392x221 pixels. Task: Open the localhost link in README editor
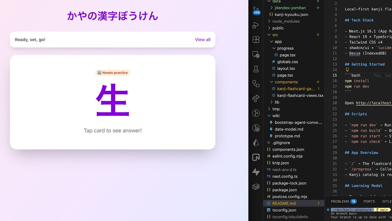pyautogui.click(x=374, y=103)
